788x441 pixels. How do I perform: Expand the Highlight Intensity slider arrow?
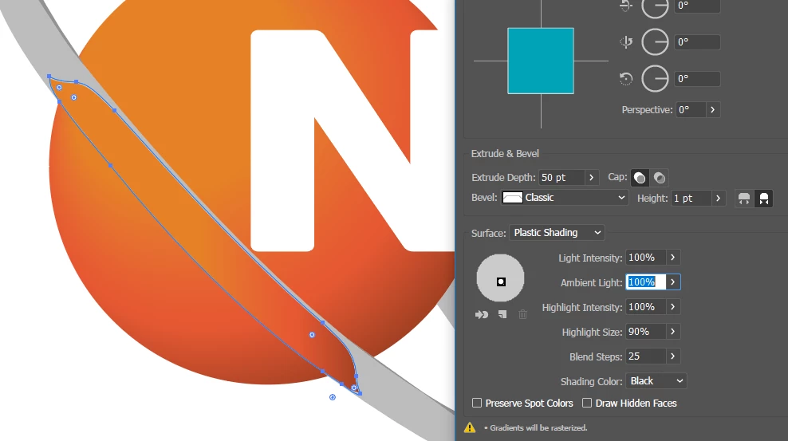coord(673,307)
